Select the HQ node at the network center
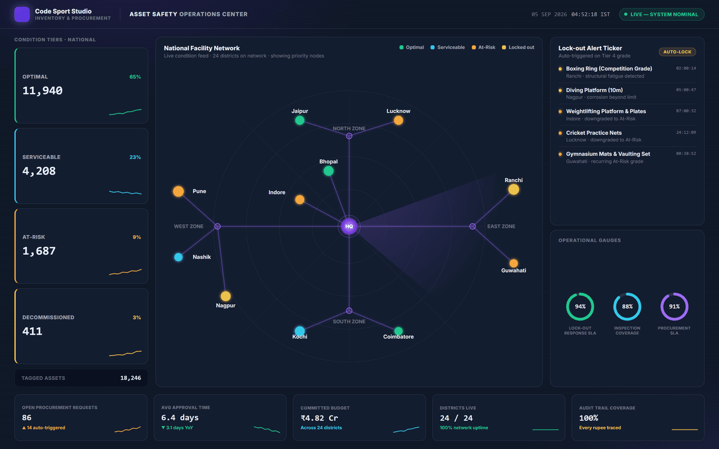719x449 pixels. 349,227
